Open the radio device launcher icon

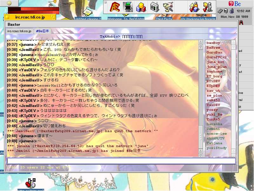pos(154,6)
